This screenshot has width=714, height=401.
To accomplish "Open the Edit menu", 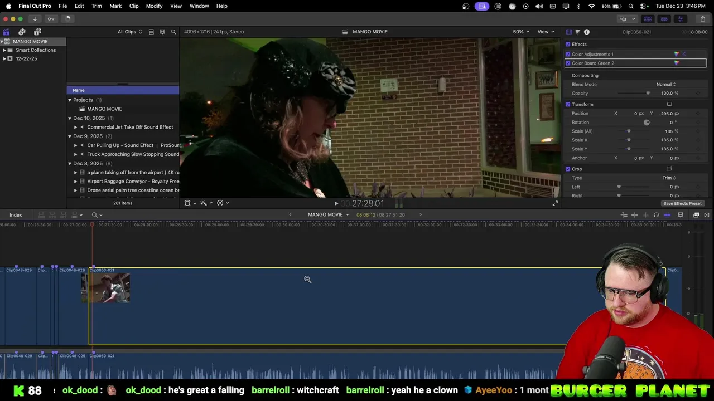I will 79,6.
